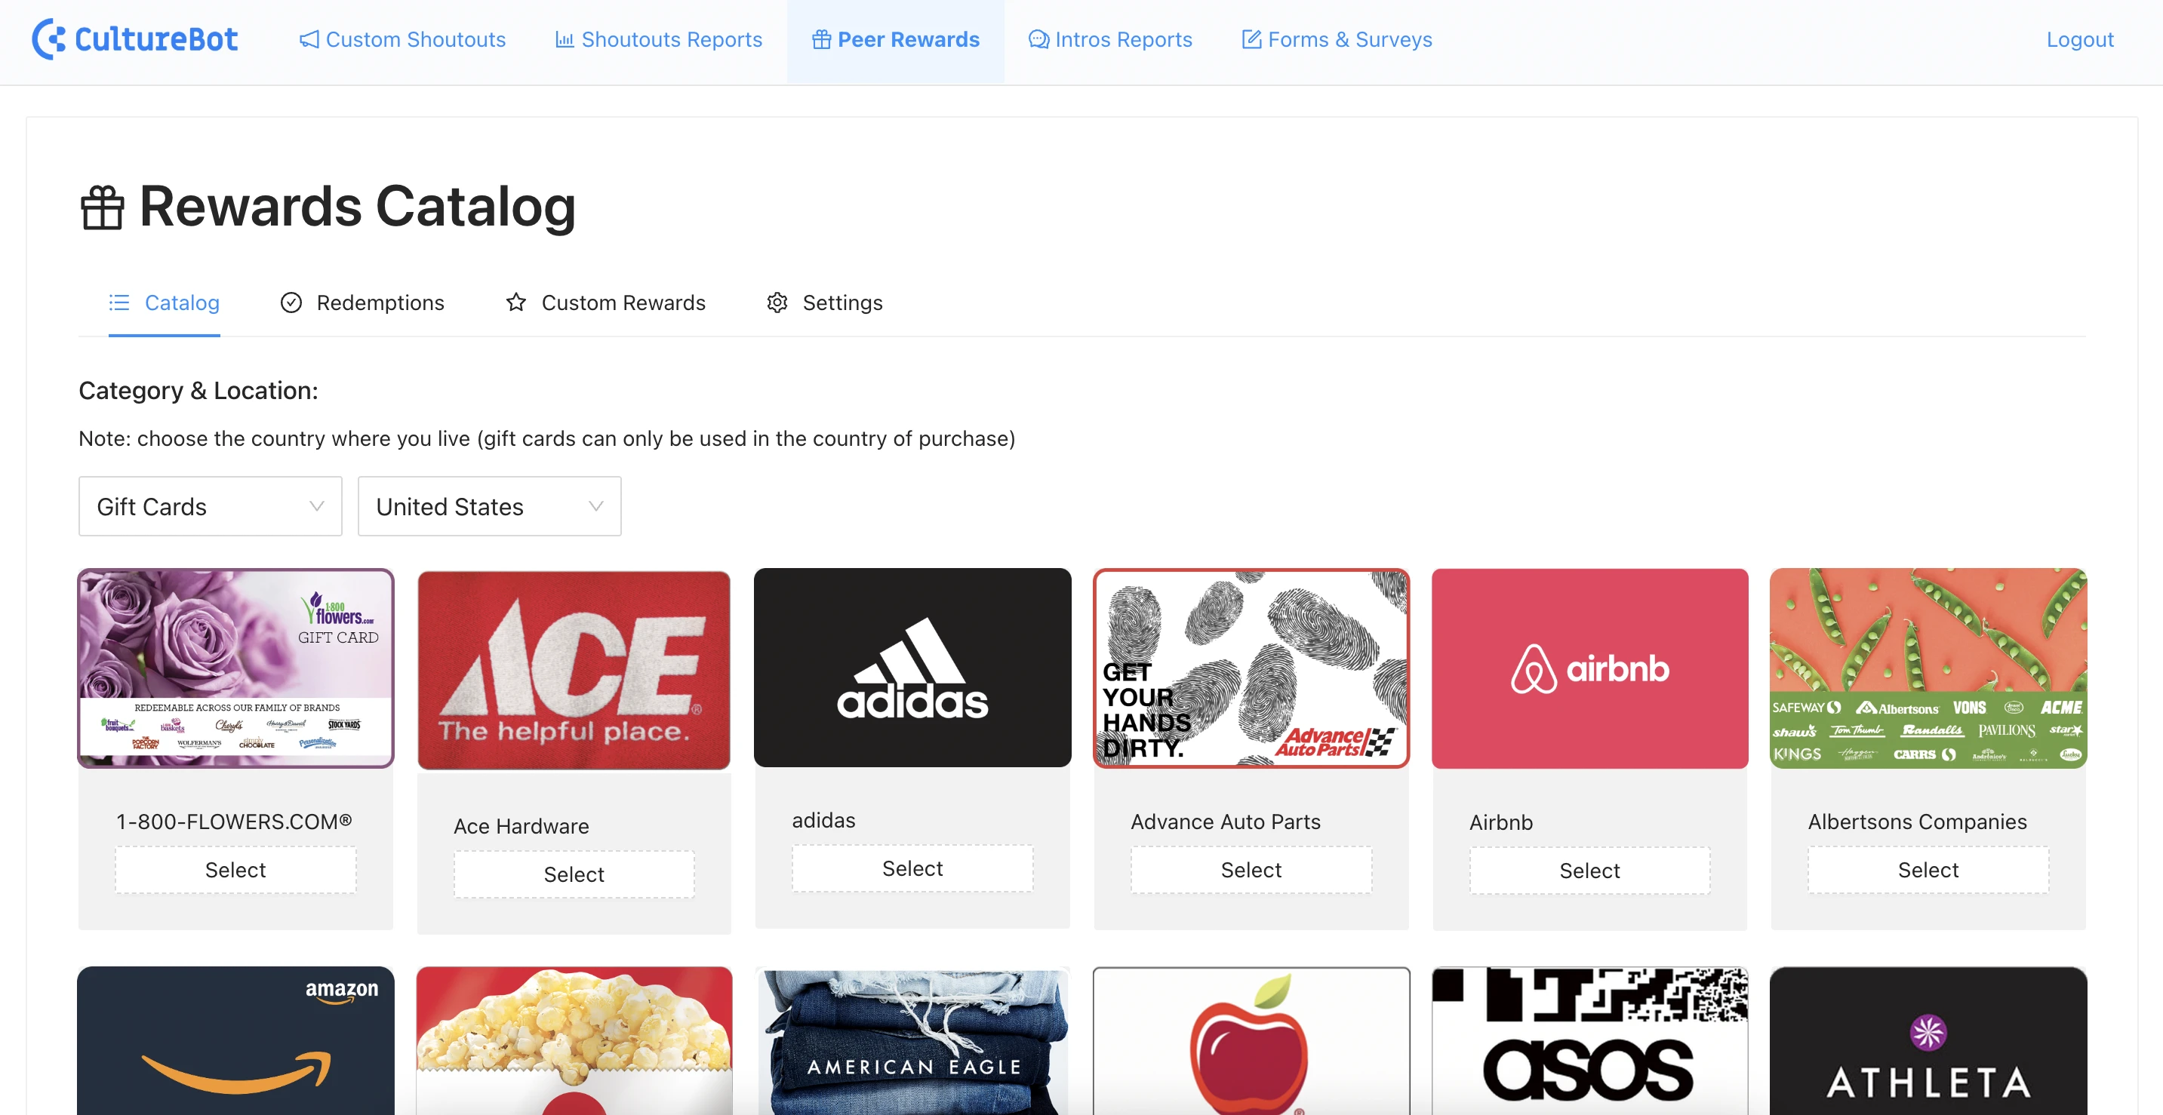Screen dimensions: 2163x1115
Task: Click the Logout link
Action: coord(2081,38)
